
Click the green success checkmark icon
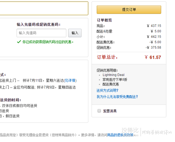(x=19, y=42)
